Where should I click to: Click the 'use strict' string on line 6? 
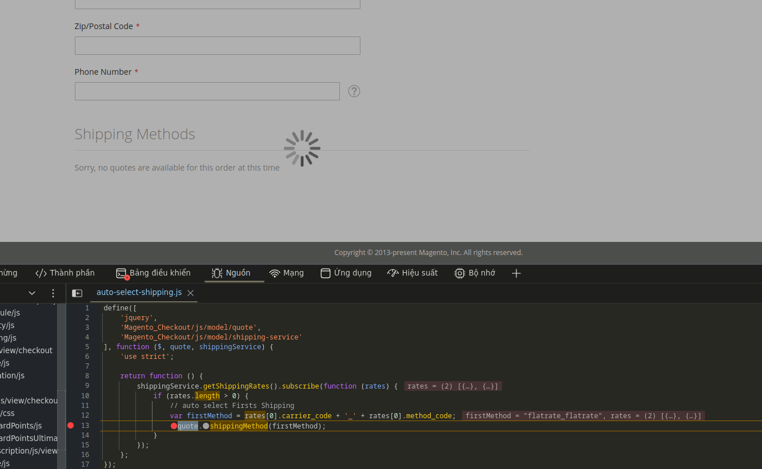tap(145, 357)
